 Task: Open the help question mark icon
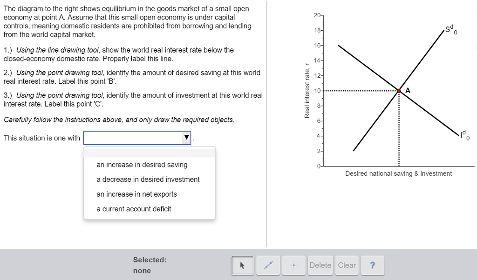click(x=373, y=265)
